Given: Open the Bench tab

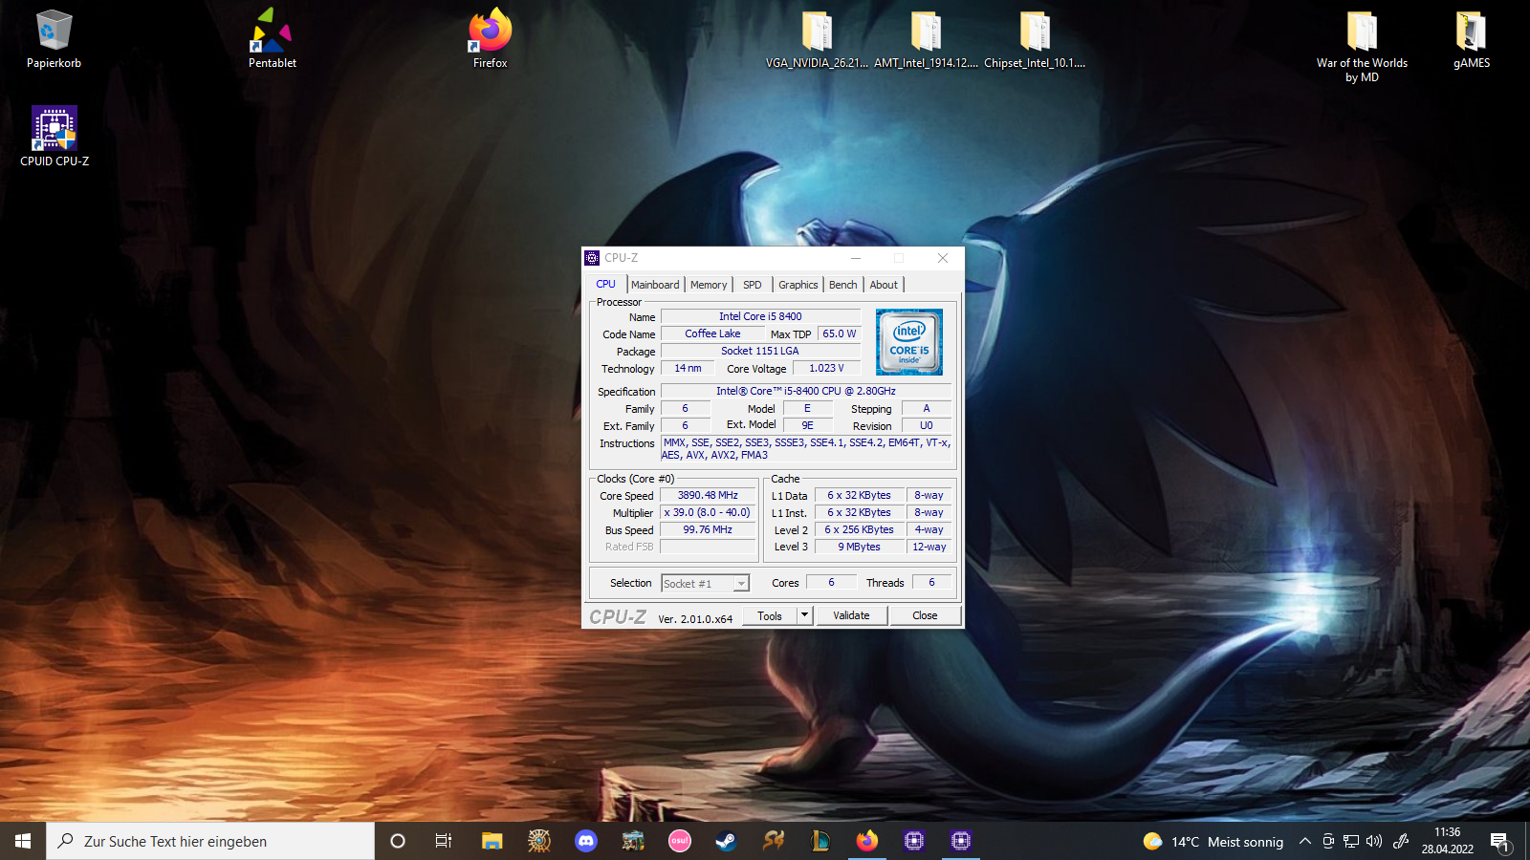Looking at the screenshot, I should pyautogui.click(x=843, y=285).
